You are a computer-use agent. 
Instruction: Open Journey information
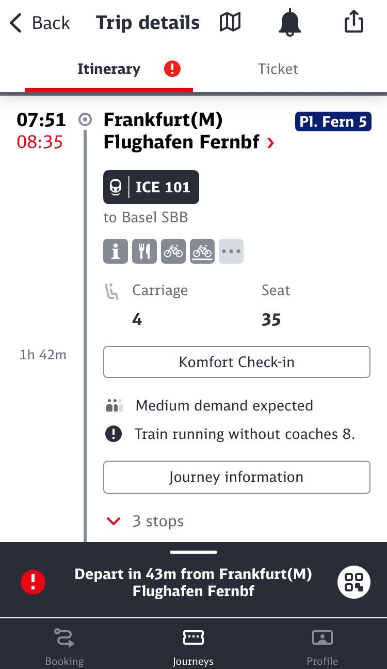[237, 477]
